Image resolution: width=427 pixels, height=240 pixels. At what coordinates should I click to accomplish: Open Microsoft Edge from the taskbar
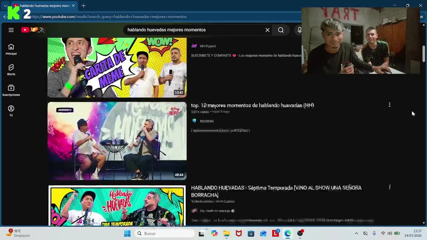point(288,234)
